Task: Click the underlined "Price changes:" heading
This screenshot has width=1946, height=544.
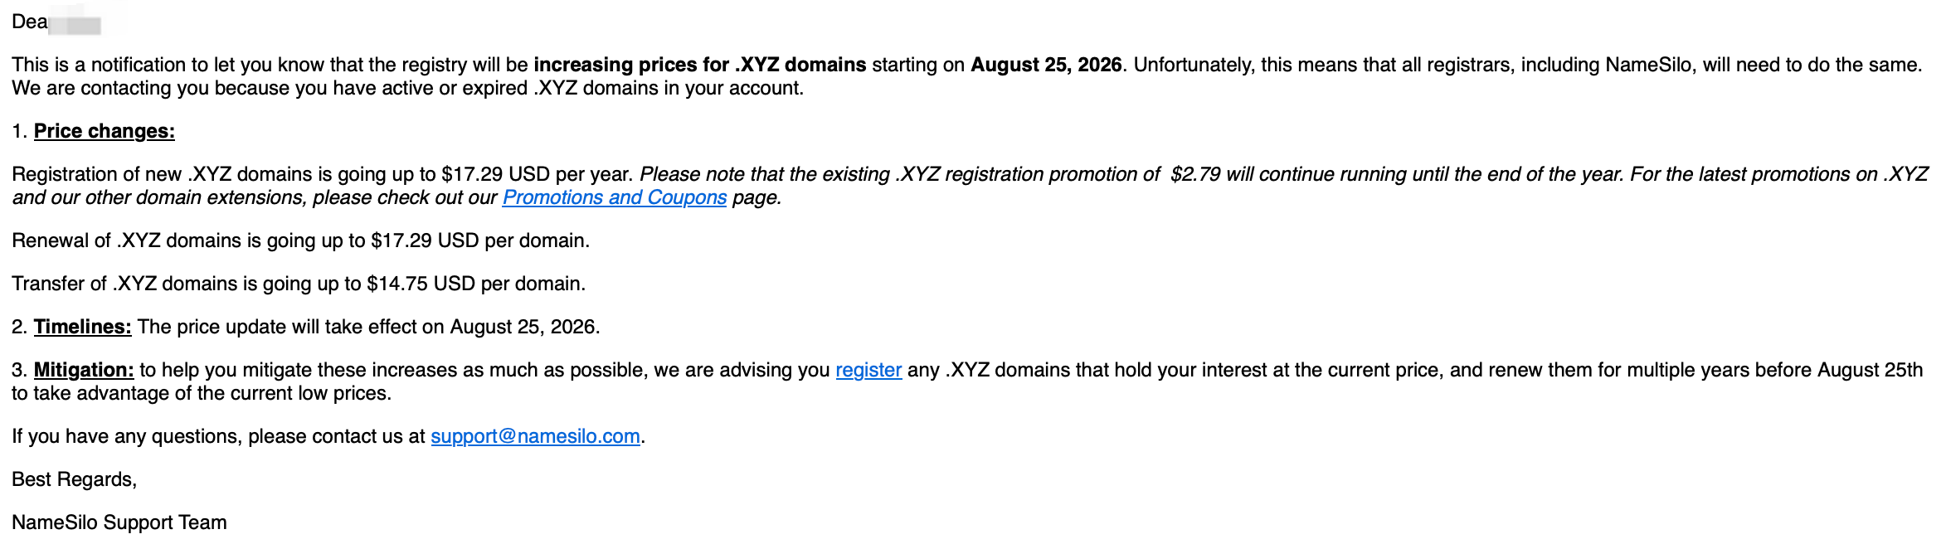Action: pos(105,131)
